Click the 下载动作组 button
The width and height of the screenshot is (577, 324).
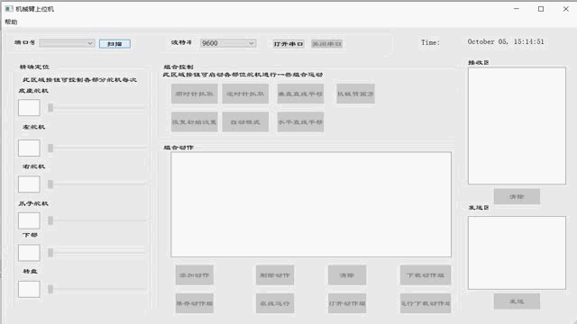[x=426, y=275]
